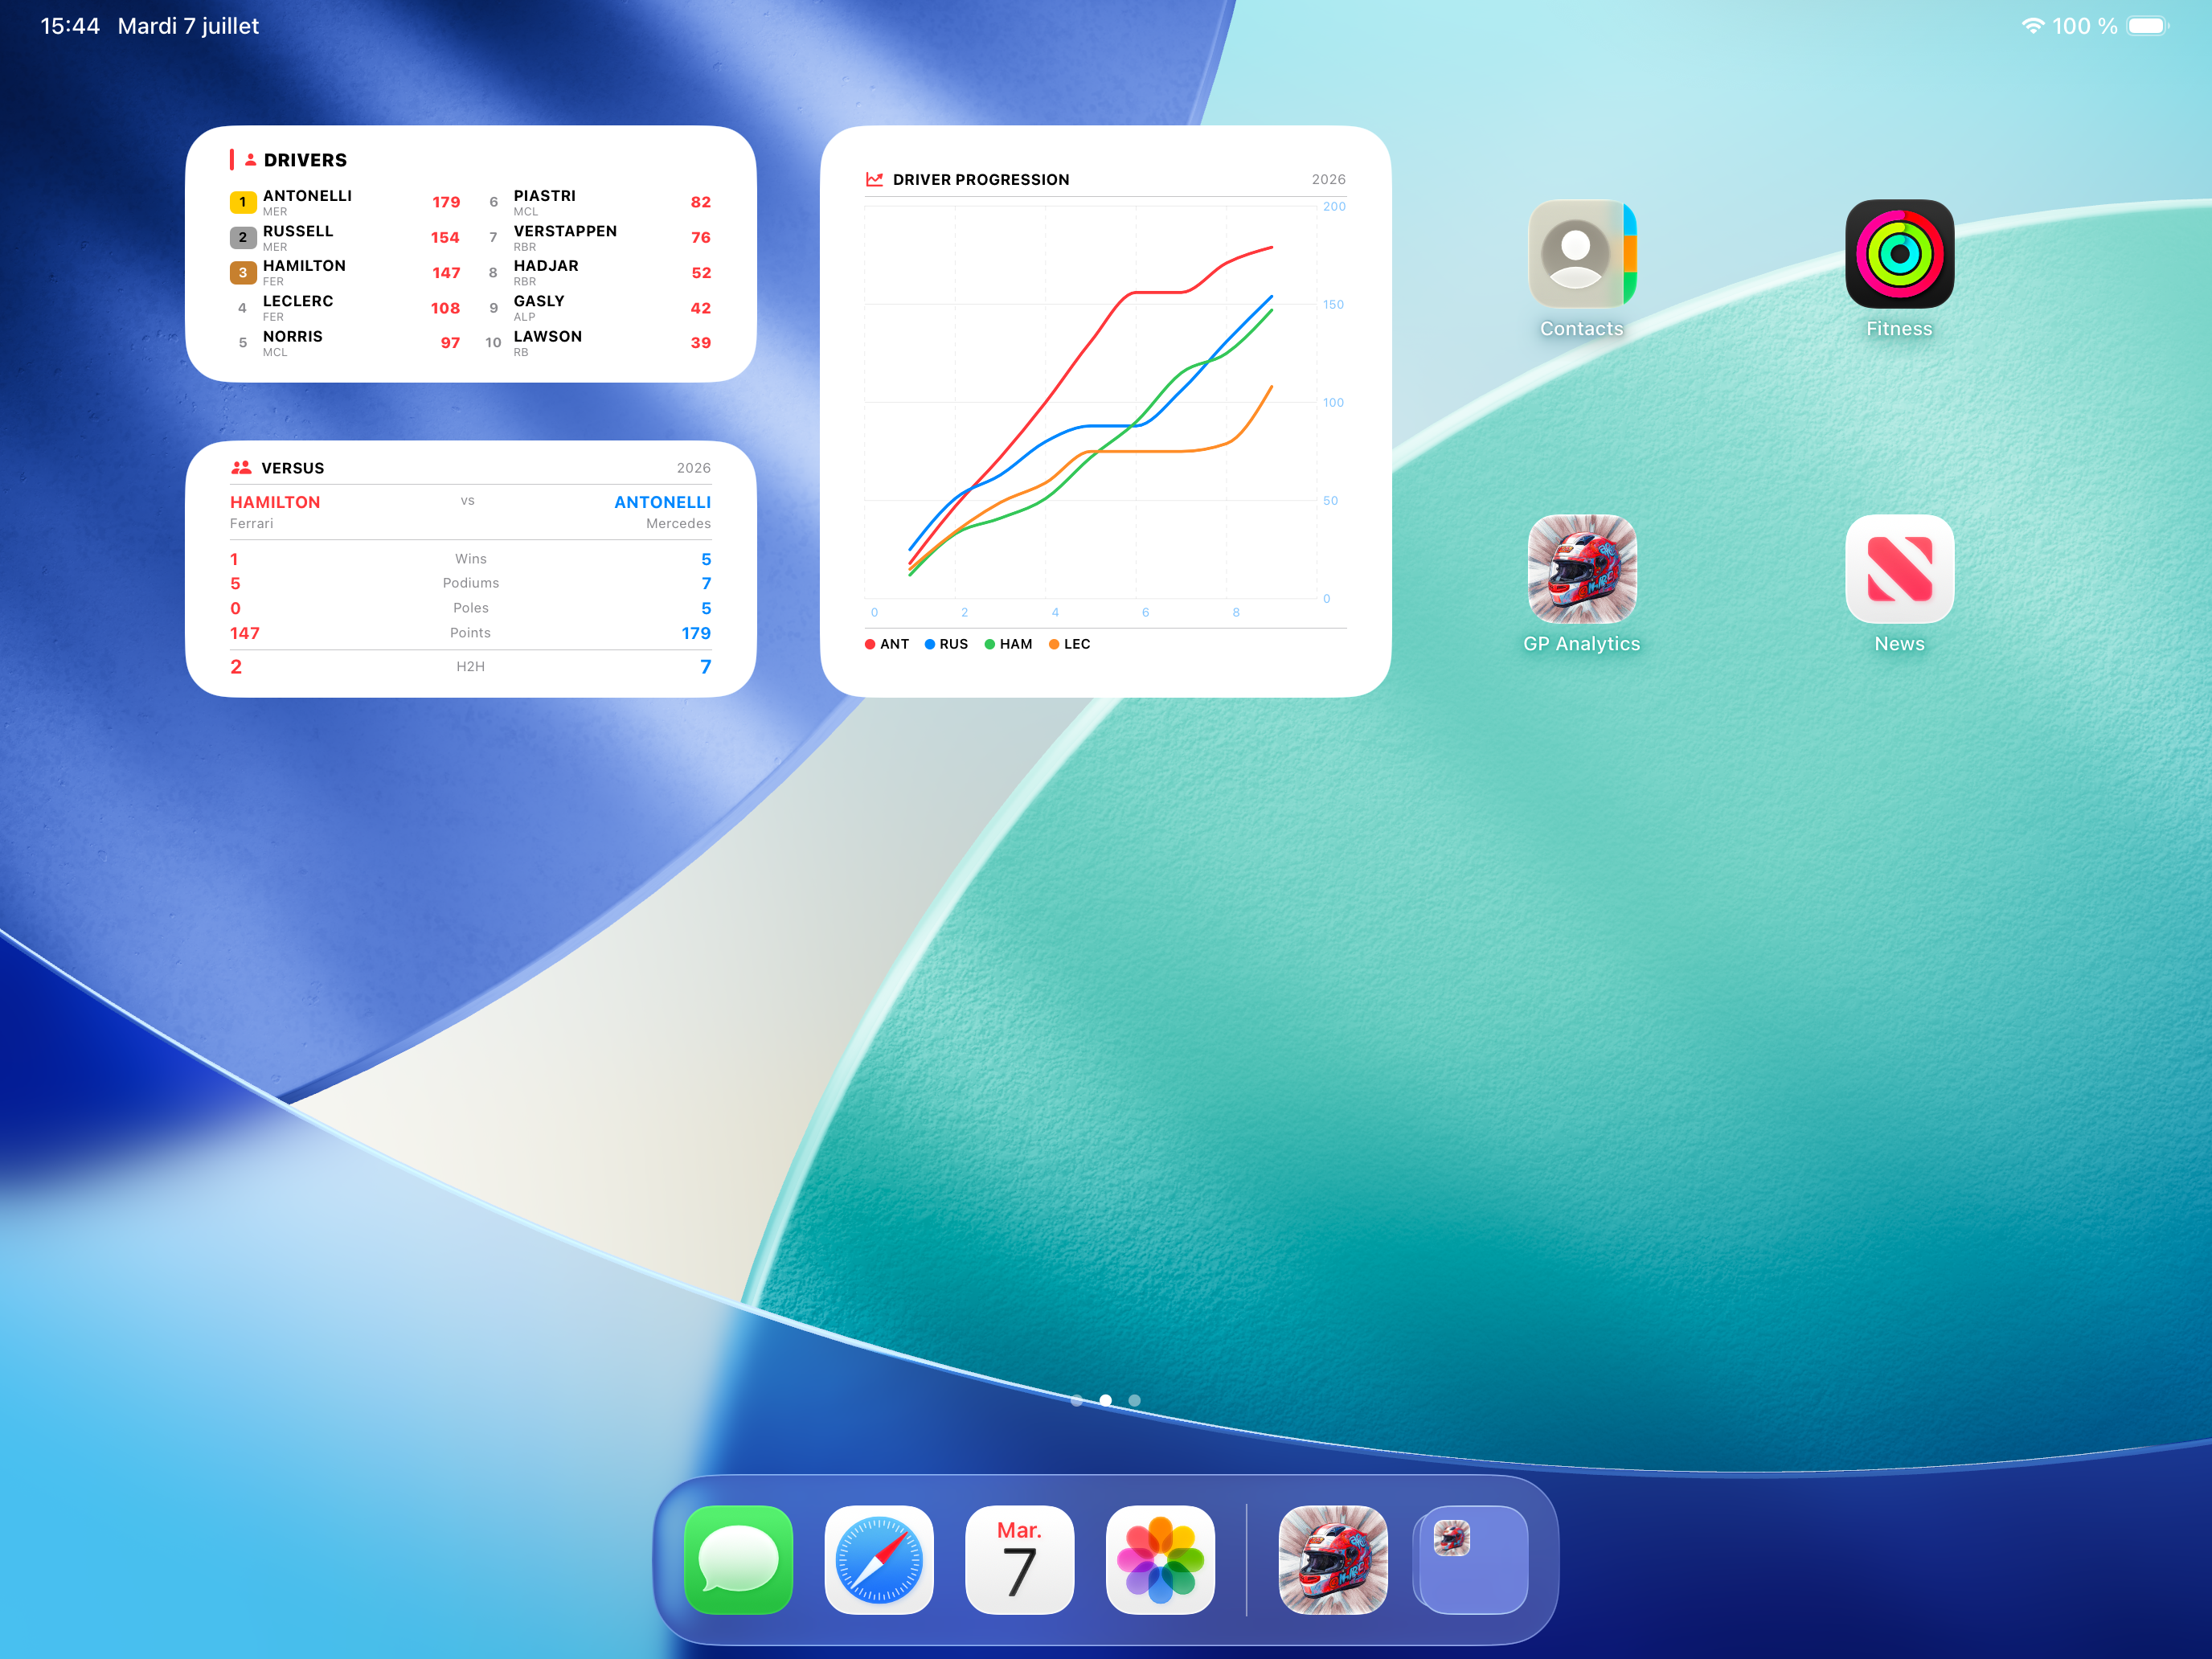Tap the H2H comparison row label
The width and height of the screenshot is (2212, 1659).
(x=471, y=666)
